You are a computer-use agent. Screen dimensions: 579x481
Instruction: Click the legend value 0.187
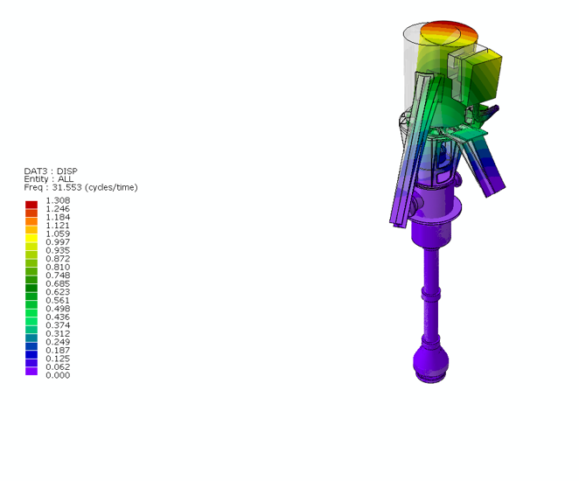coord(58,351)
